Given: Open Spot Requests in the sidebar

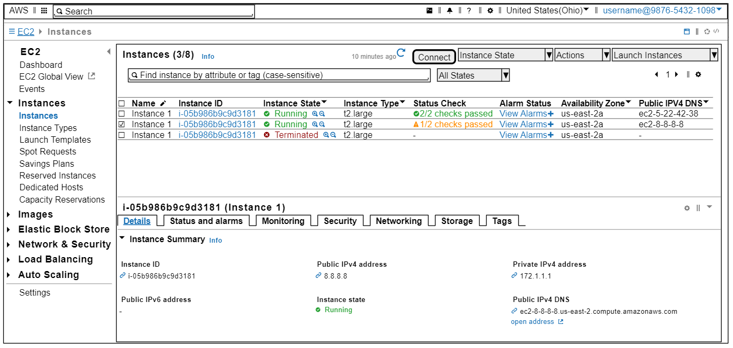Looking at the screenshot, I should click(48, 152).
